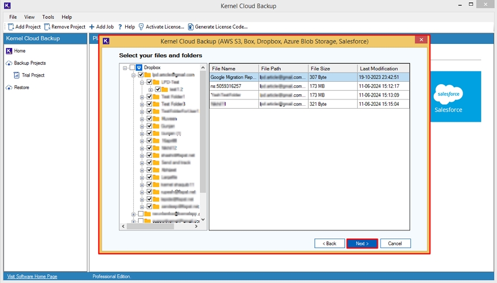Open the View menu

click(x=29, y=17)
